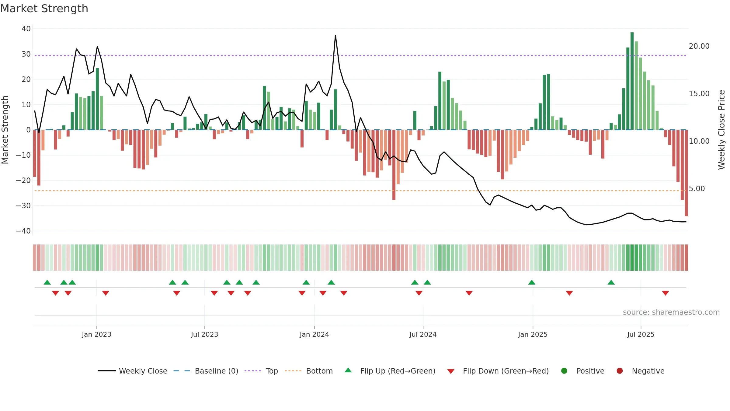Image resolution: width=730 pixels, height=411 pixels.
Task: Toggle the 'Positive' legend label
Action: point(590,371)
